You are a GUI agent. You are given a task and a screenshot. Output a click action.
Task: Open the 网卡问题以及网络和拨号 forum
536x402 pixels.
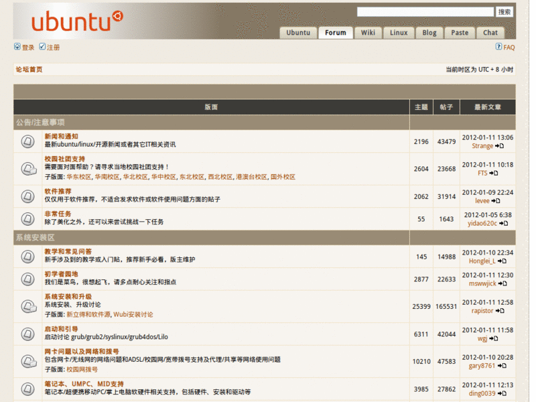click(82, 352)
